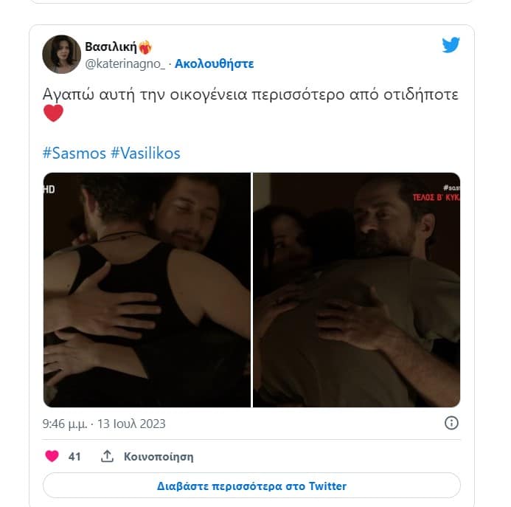Like the tweet with the heart icon
511x507 pixels.
pos(52,456)
